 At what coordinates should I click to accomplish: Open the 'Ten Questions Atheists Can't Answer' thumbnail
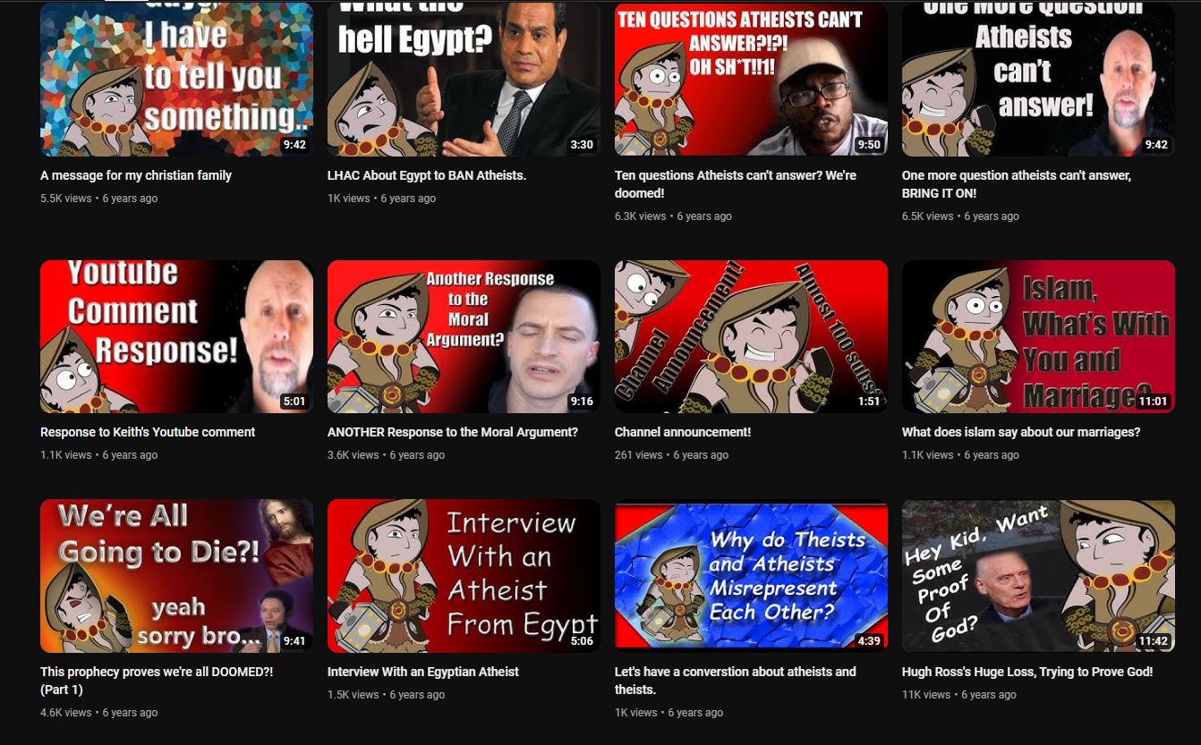[x=751, y=79]
